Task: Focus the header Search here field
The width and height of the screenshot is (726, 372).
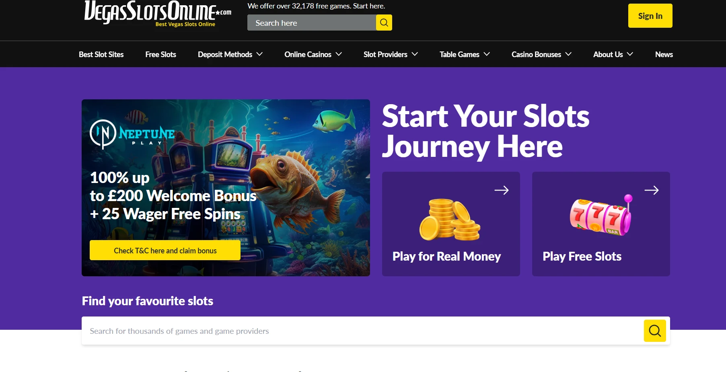Action: [x=311, y=23]
